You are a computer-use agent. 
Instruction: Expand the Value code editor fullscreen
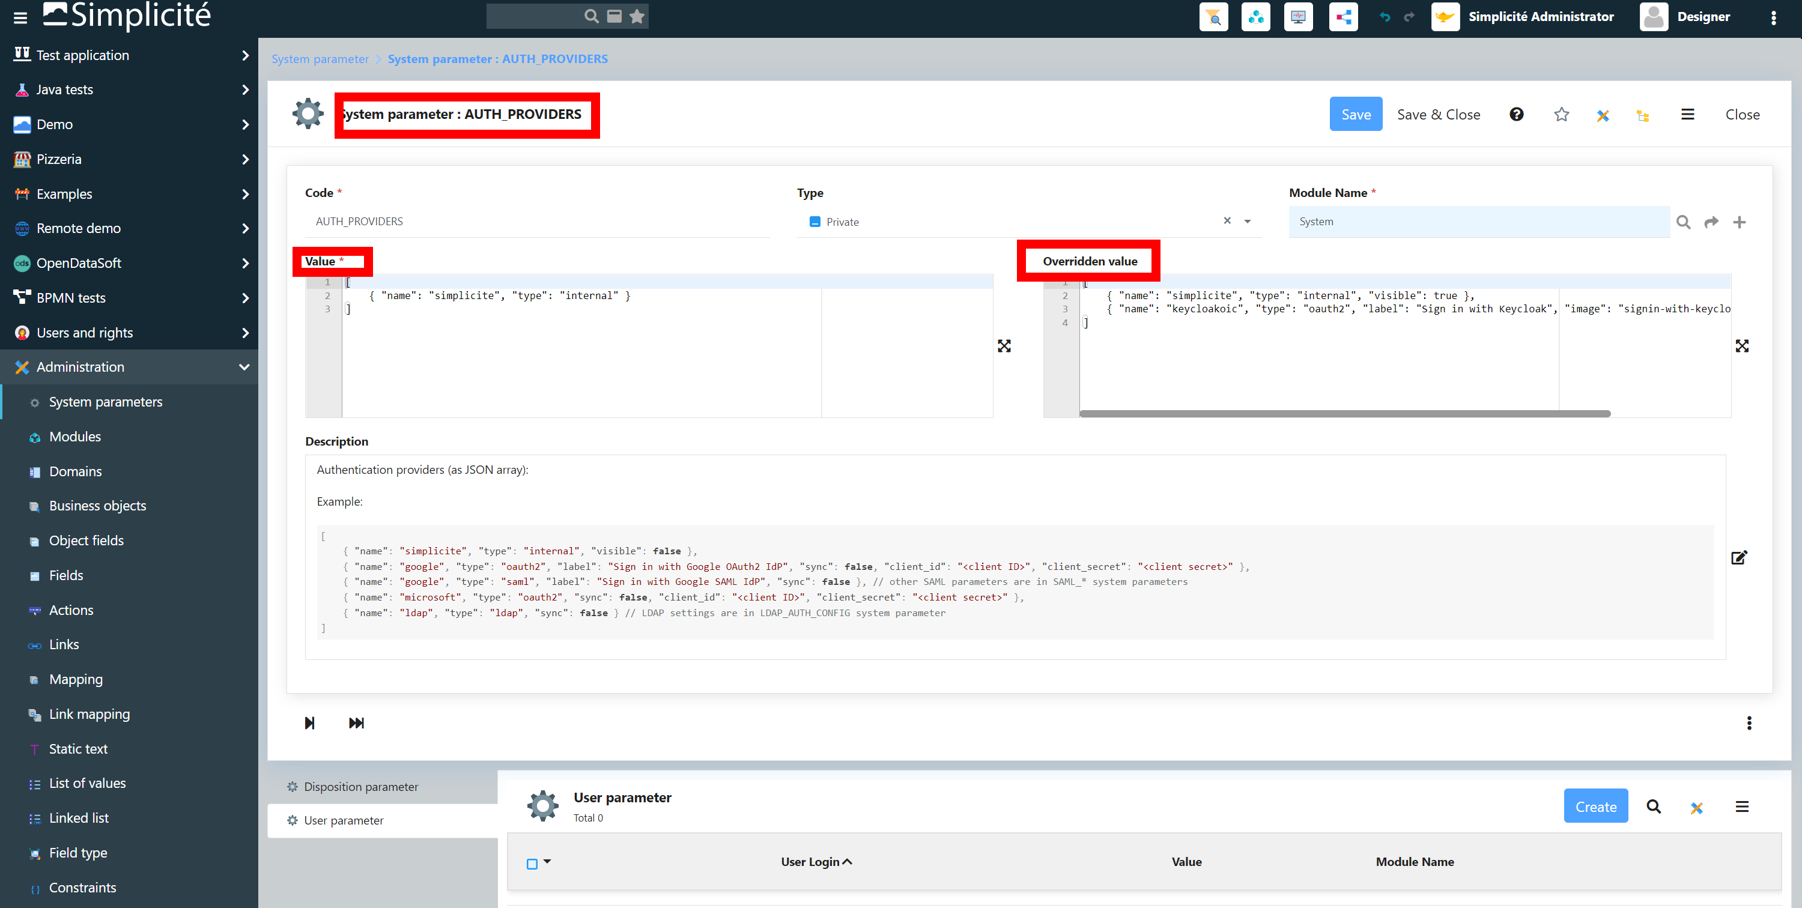pyautogui.click(x=1004, y=347)
